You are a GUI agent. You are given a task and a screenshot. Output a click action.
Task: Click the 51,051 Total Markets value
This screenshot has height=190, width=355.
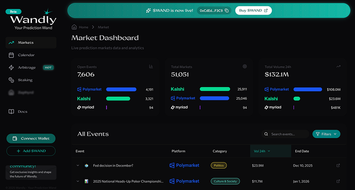click(x=180, y=74)
